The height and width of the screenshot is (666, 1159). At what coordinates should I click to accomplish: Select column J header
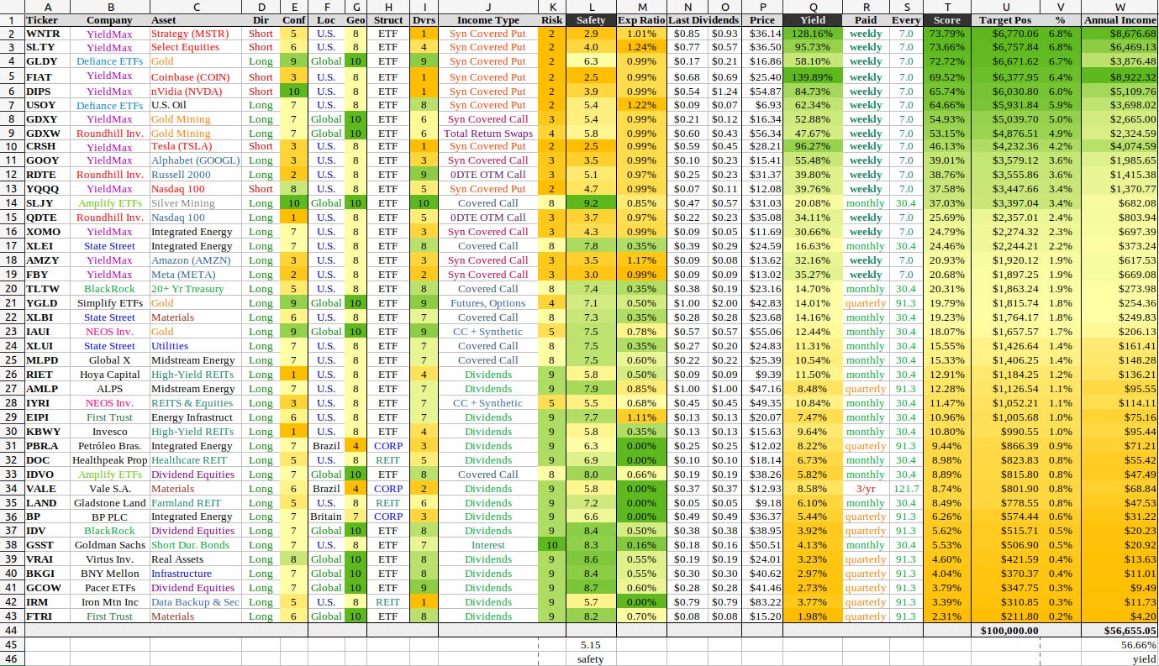coord(488,6)
